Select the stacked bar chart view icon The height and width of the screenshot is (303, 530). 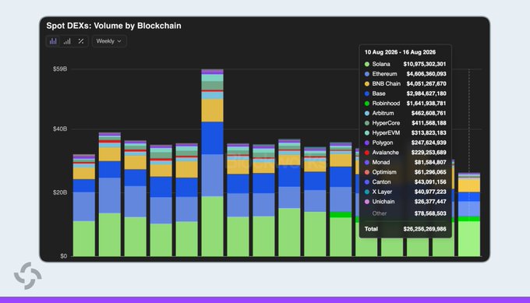tap(53, 41)
